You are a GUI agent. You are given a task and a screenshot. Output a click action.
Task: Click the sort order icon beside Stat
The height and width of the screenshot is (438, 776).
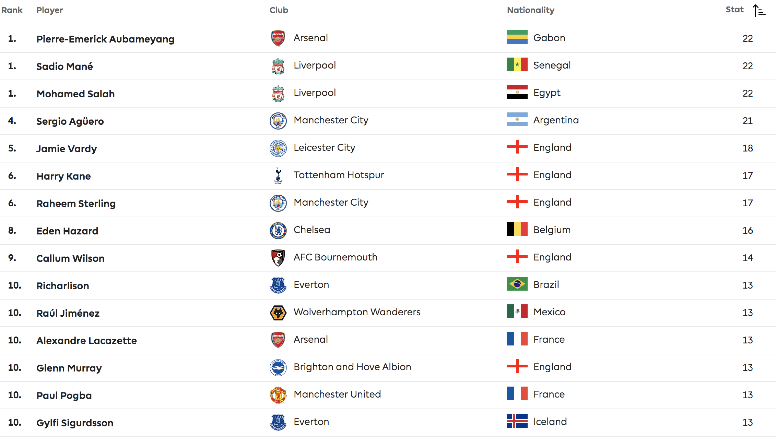[x=759, y=11]
